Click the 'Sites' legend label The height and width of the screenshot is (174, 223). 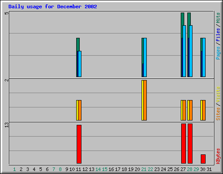pyautogui.click(x=218, y=114)
